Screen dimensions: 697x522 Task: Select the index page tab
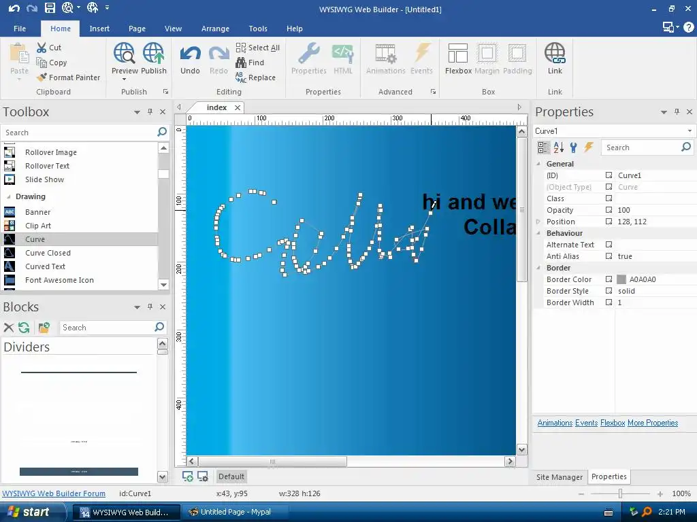[216, 107]
